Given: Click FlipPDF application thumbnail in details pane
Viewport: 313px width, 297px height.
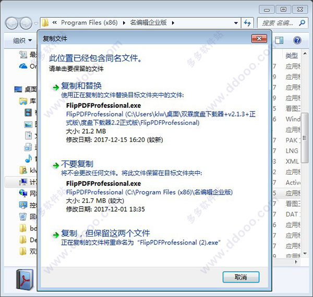Looking at the screenshot, I should (x=25, y=279).
